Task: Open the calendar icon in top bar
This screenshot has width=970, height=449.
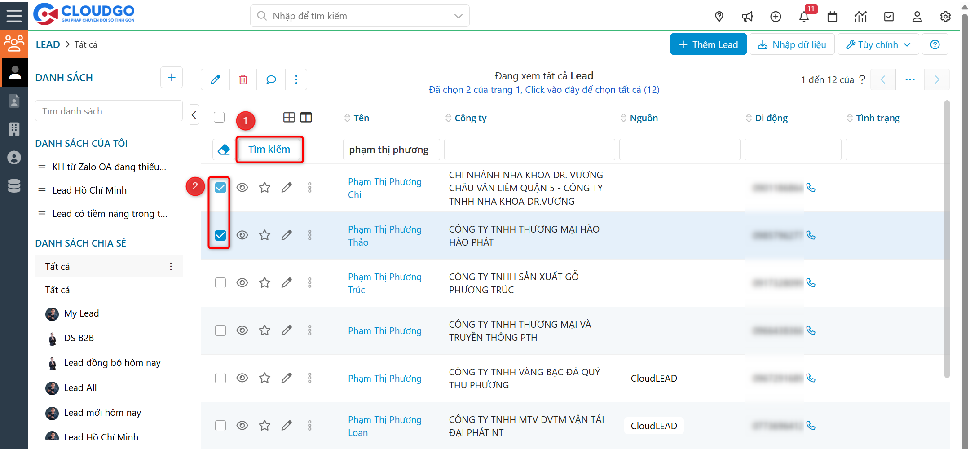Action: (832, 17)
